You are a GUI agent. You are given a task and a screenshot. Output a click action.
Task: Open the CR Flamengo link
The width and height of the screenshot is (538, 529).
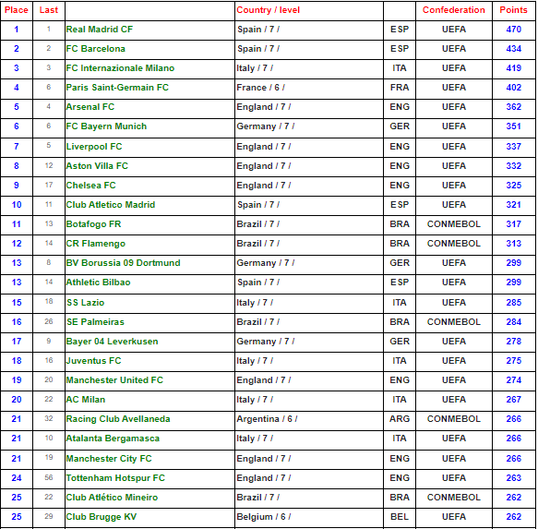tap(95, 244)
